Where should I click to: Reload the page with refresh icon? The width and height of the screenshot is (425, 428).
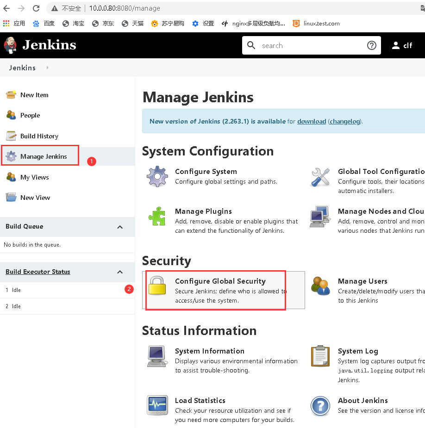pos(36,8)
